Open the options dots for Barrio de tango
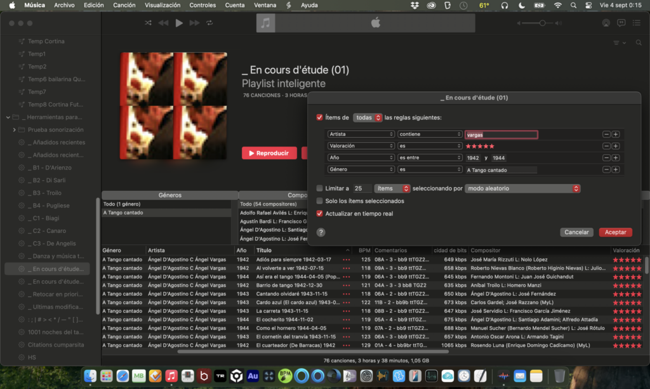This screenshot has height=389, width=650. click(346, 286)
